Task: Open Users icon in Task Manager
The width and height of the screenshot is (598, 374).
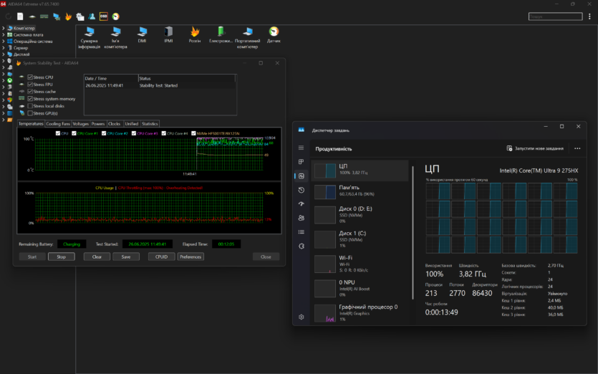Action: [x=301, y=218]
